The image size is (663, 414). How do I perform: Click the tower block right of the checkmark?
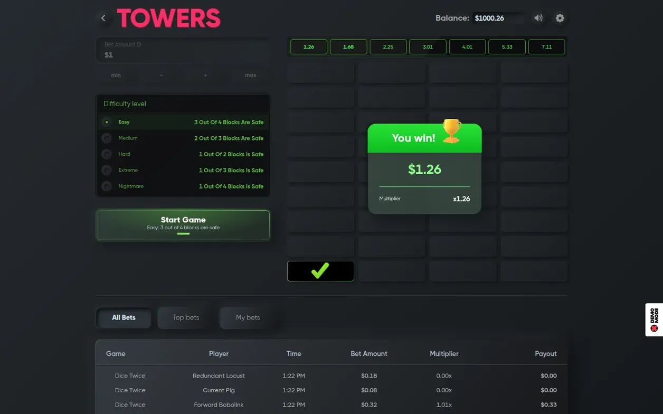(x=392, y=271)
